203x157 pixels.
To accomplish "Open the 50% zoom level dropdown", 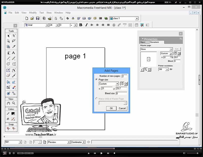I will [20, 142].
